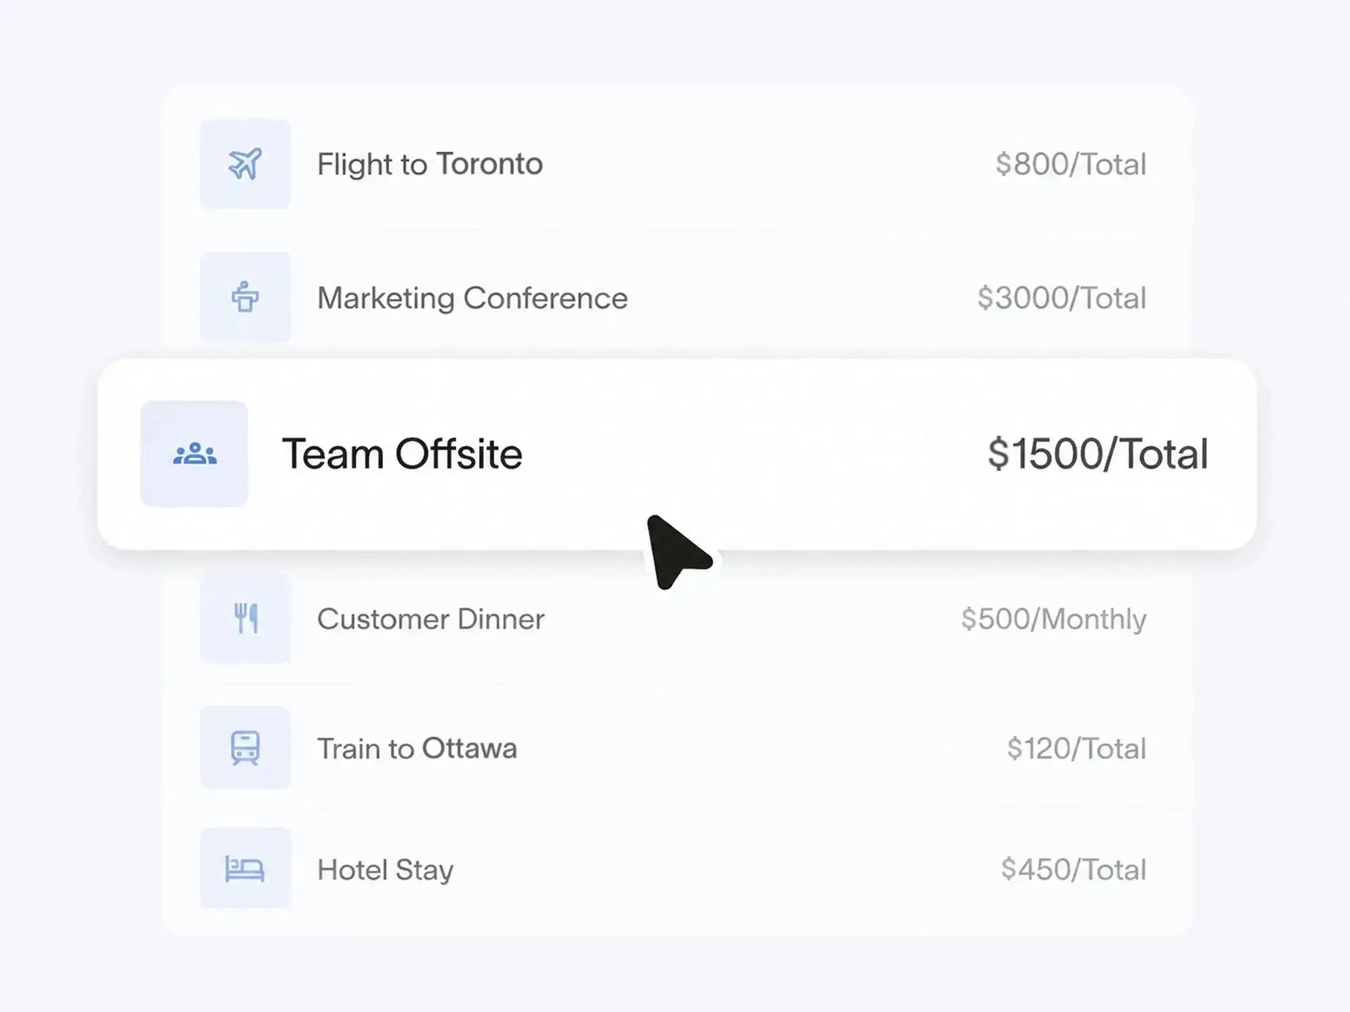Click the fork and knife dinner icon
Screen dimensions: 1350x1012
[x=245, y=618]
